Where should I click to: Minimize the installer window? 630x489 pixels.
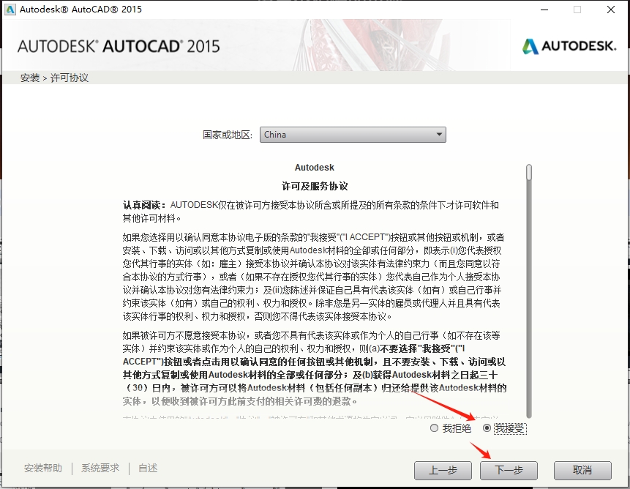(542, 10)
